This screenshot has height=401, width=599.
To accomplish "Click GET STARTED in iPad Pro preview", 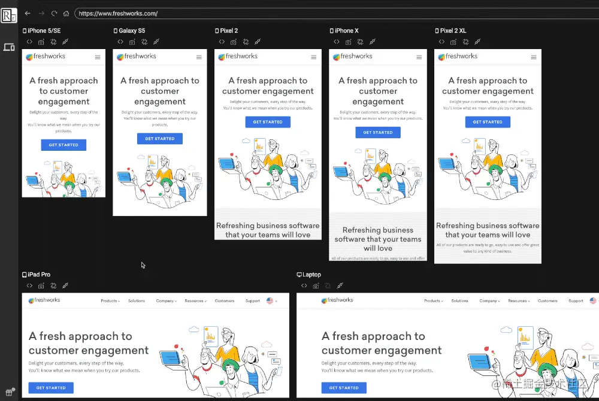I will (51, 388).
